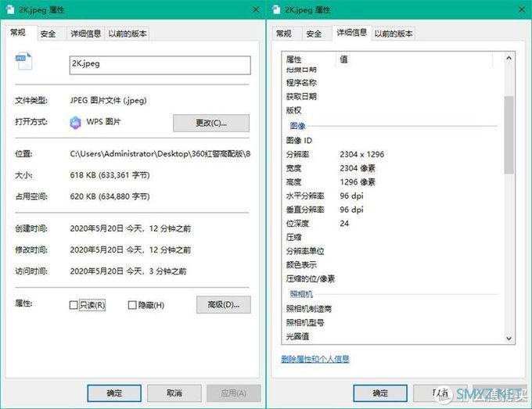532x409 pixels.
Task: Click the 618 KB size value
Action: (110, 175)
